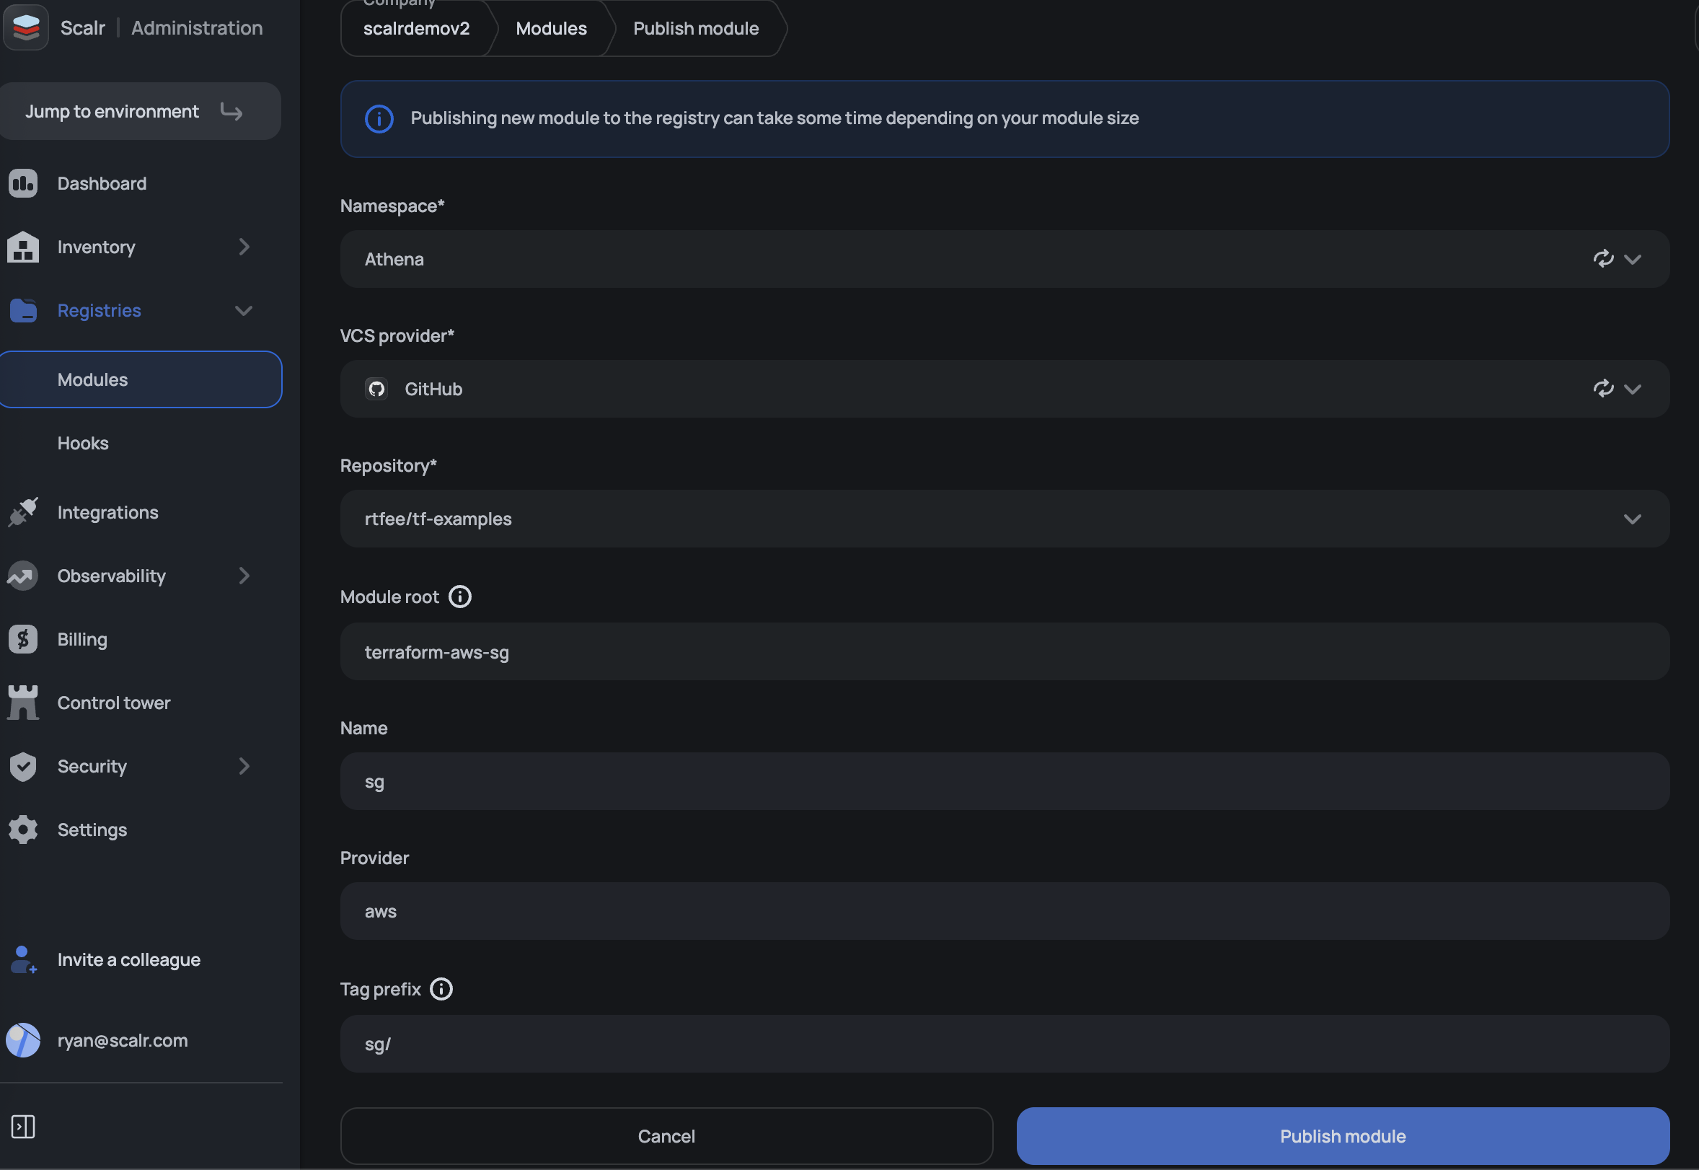Click the Dashboard sidebar icon
Image resolution: width=1699 pixels, height=1170 pixels.
point(23,183)
